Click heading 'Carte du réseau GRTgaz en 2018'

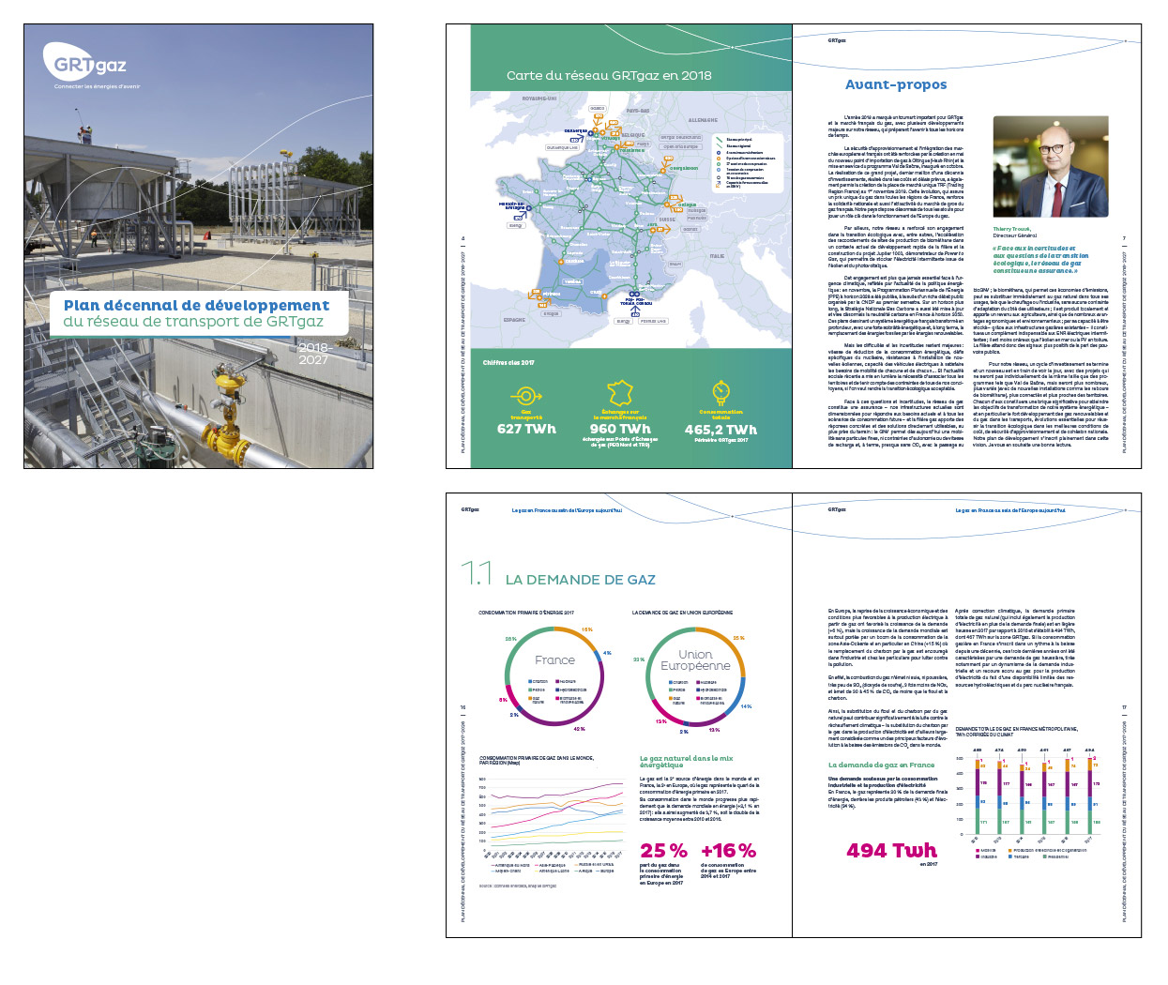point(609,75)
